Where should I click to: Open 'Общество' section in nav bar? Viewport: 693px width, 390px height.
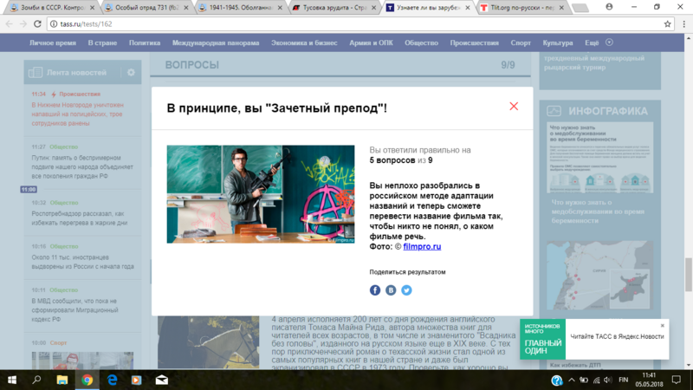coord(421,42)
